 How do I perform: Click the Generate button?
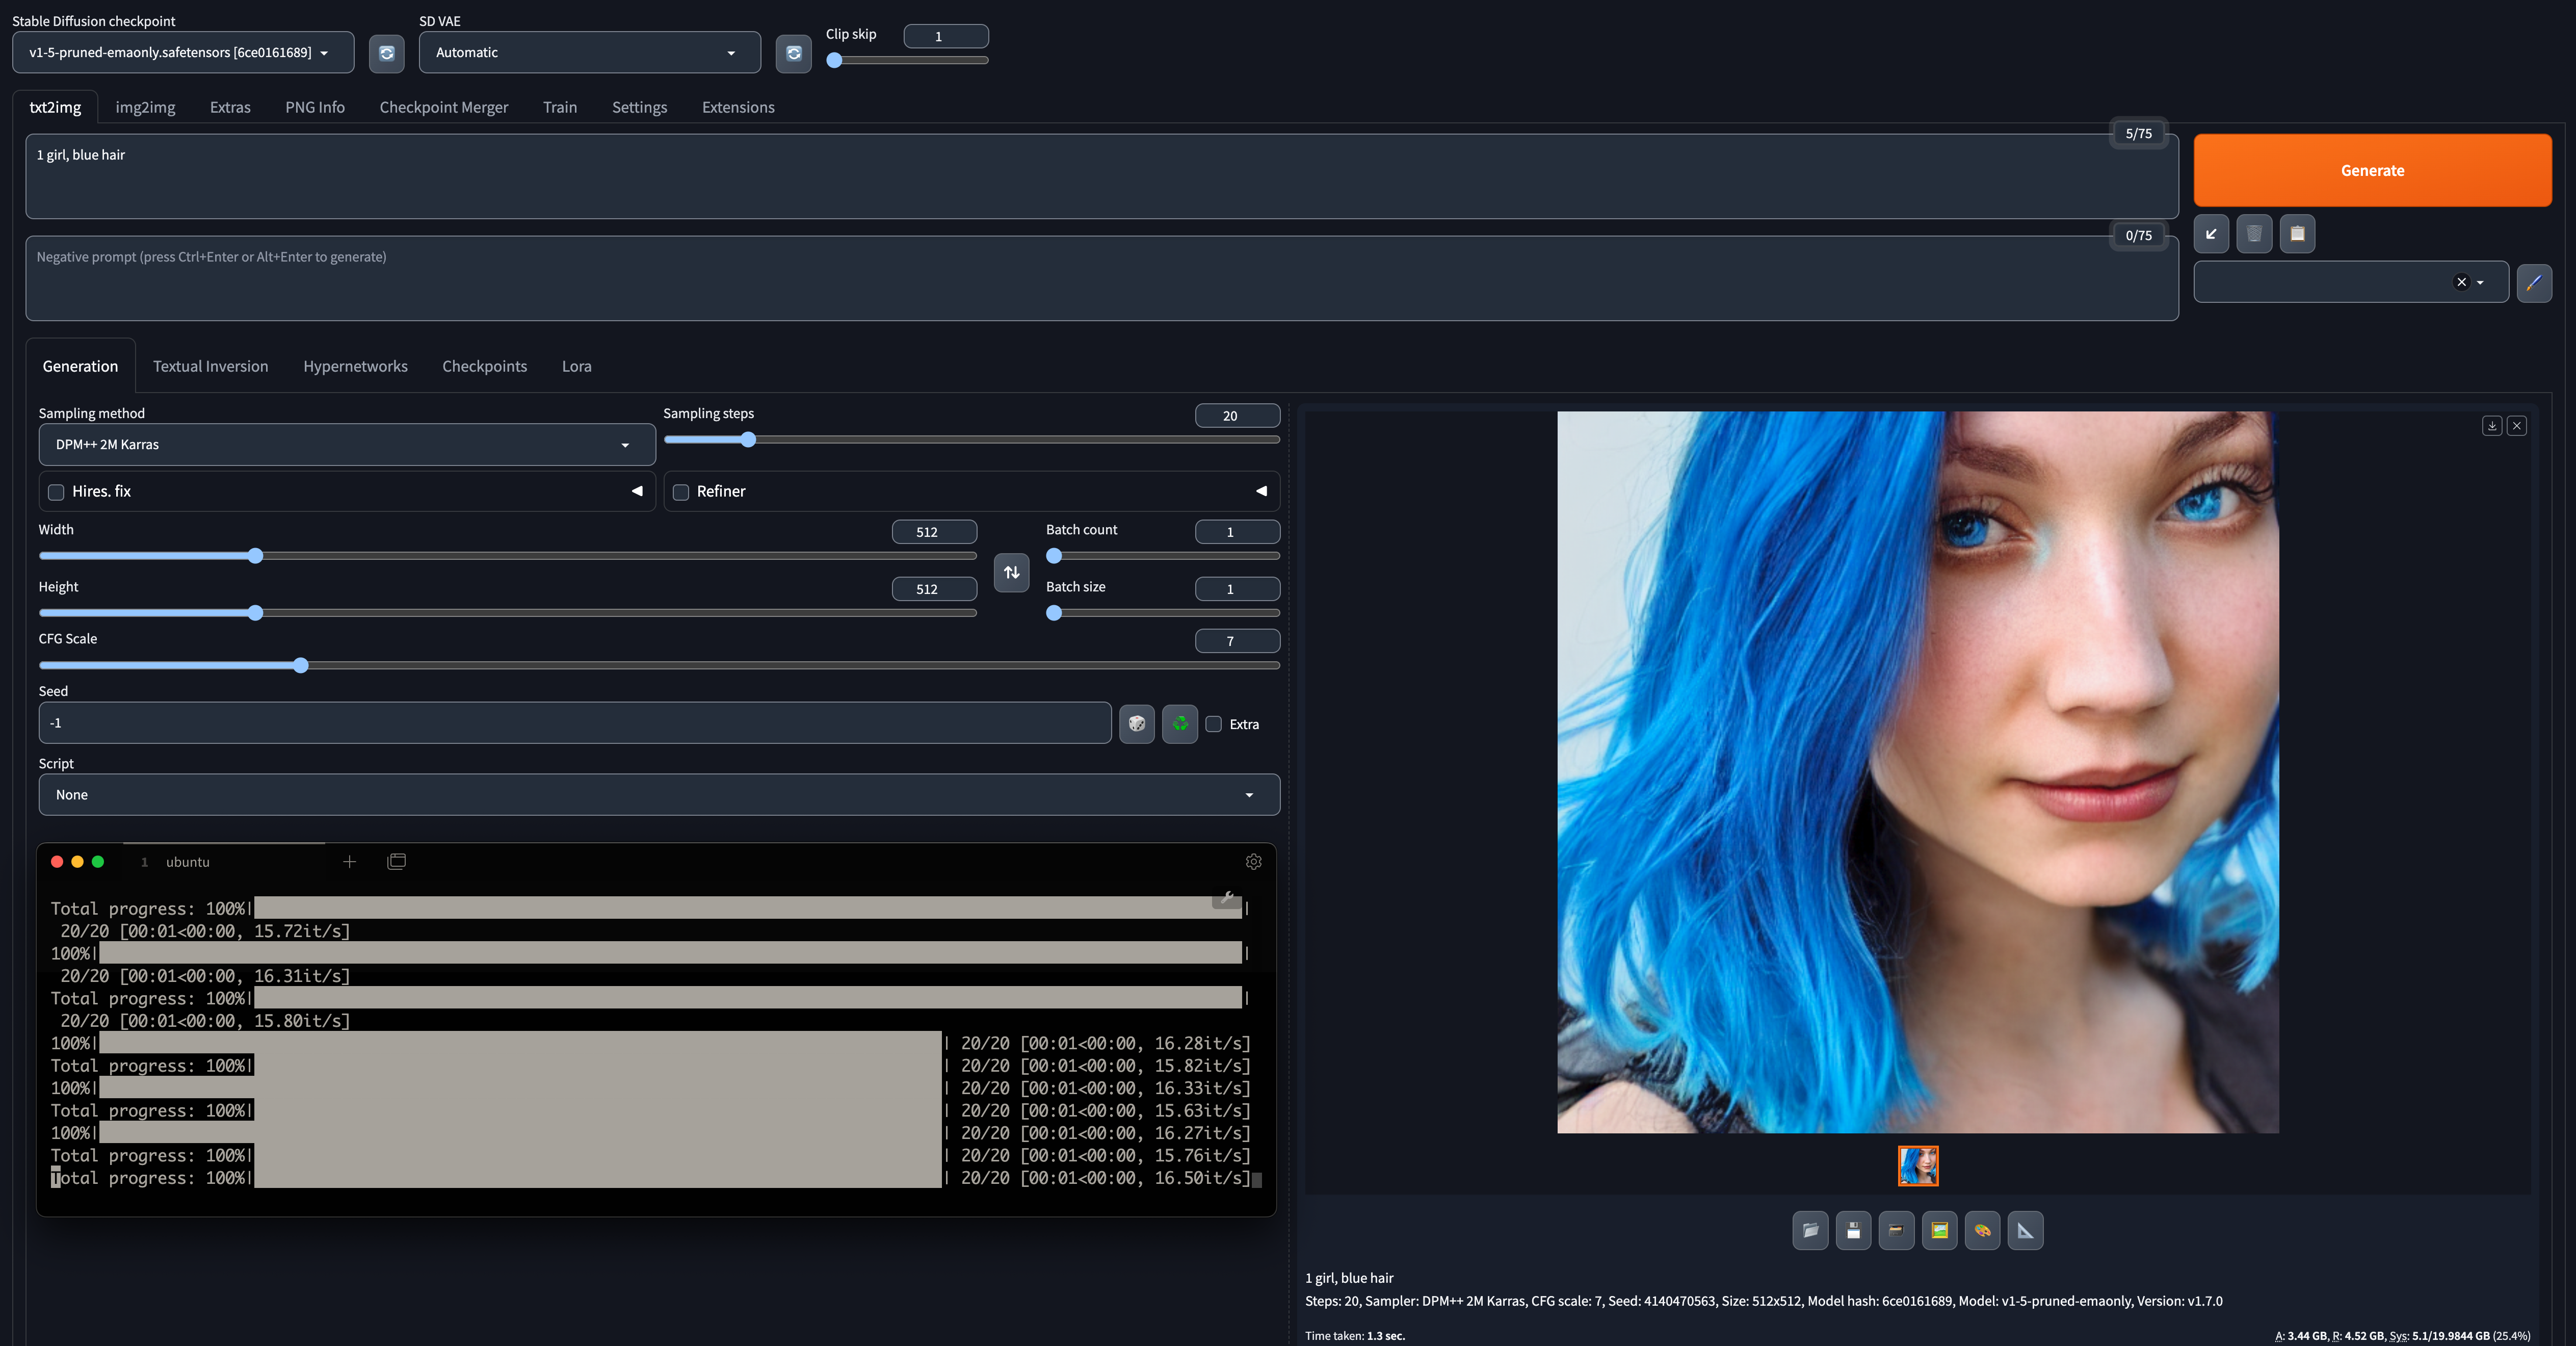coord(2372,170)
